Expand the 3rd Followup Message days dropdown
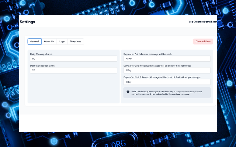 (x=167, y=82)
